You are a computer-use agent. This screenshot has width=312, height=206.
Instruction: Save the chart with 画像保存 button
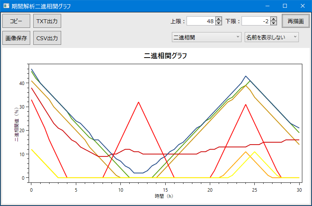click(16, 38)
